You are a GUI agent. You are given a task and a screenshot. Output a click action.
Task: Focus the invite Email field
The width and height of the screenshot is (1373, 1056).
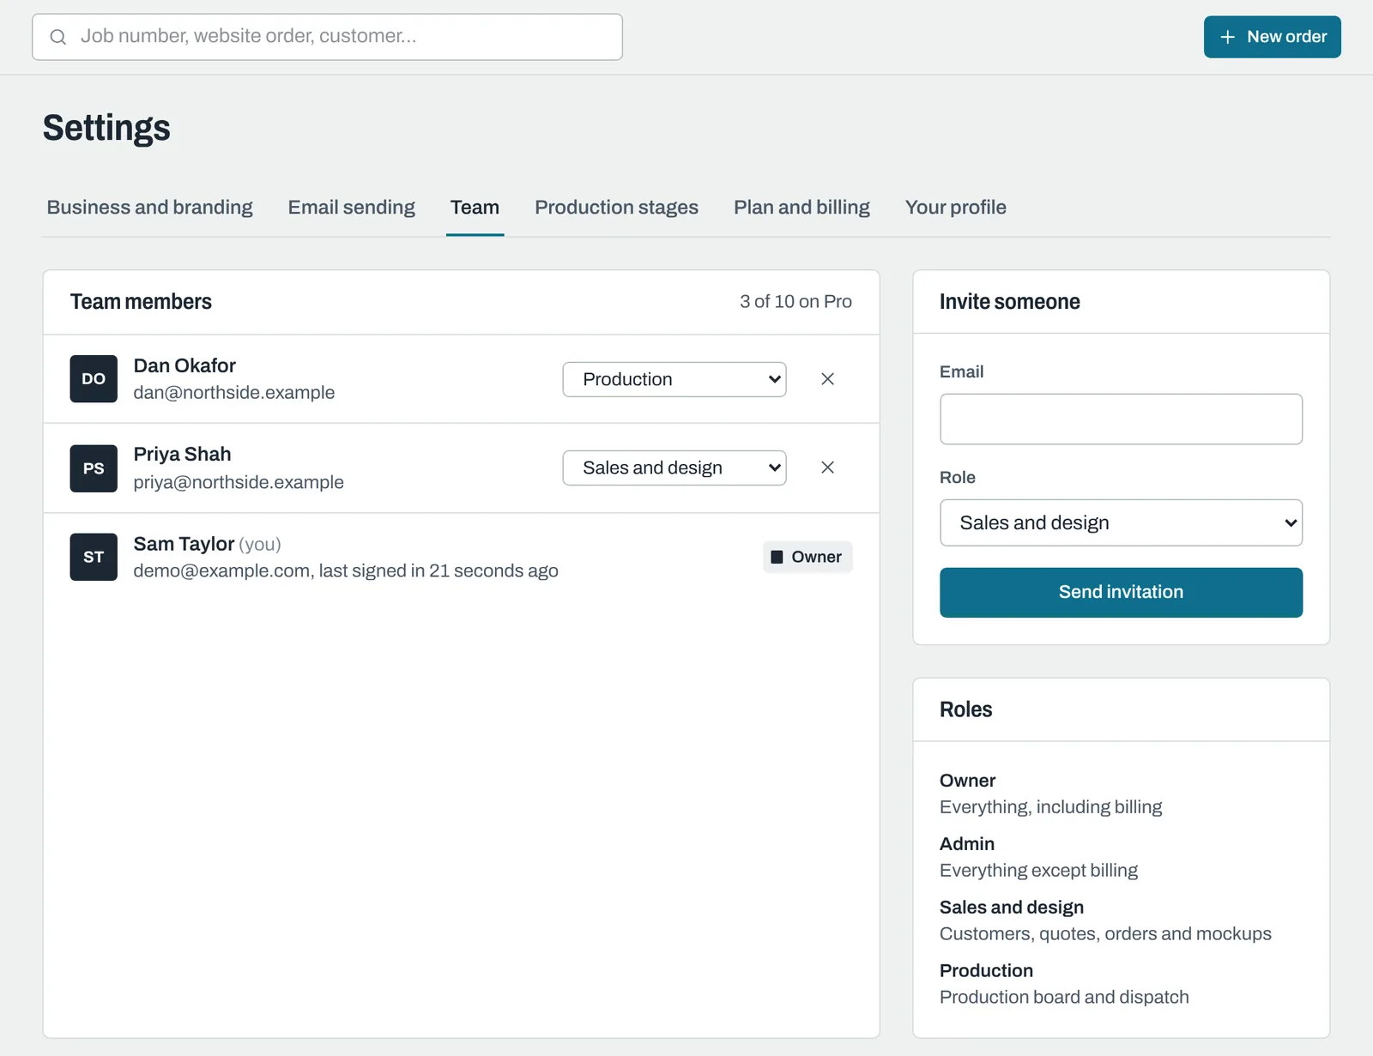[1121, 419]
